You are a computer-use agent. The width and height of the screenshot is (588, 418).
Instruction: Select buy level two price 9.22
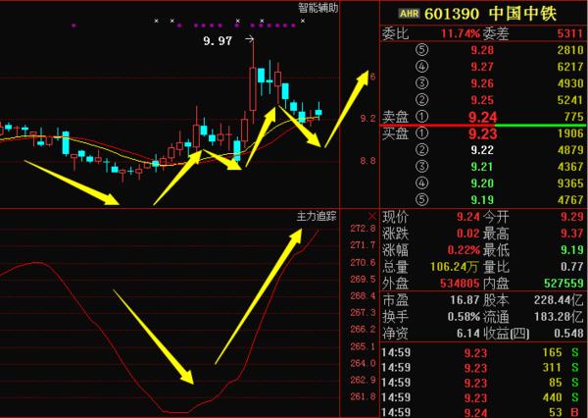click(x=482, y=150)
